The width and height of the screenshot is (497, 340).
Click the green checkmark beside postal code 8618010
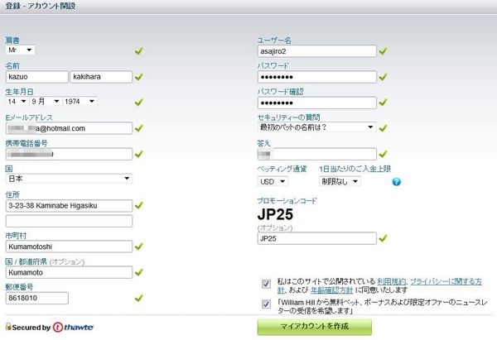pyautogui.click(x=139, y=298)
